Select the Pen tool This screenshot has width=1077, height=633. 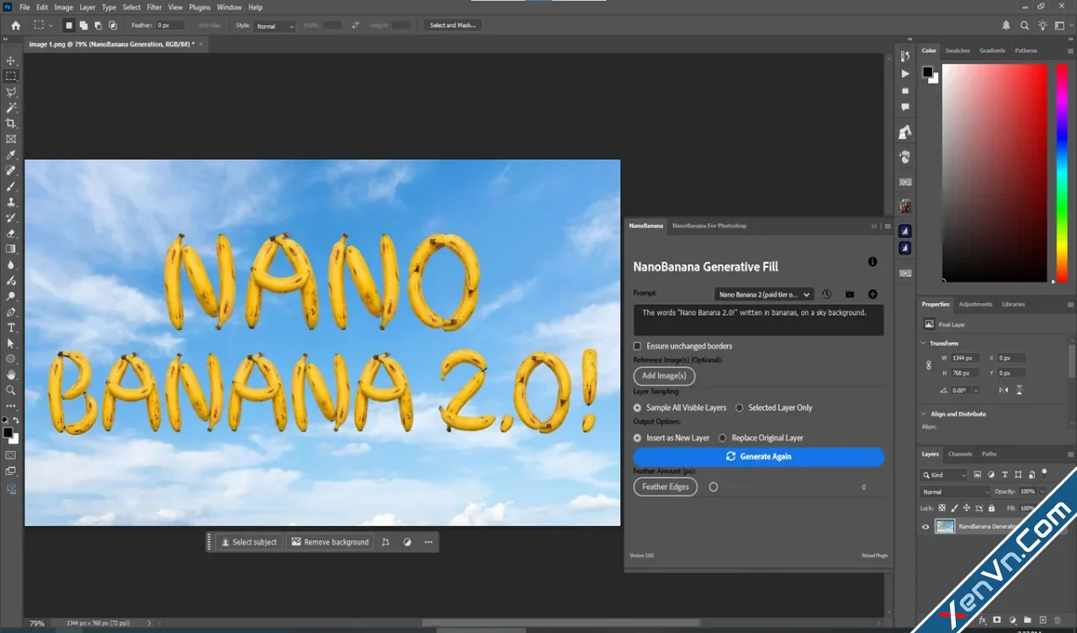click(x=11, y=311)
